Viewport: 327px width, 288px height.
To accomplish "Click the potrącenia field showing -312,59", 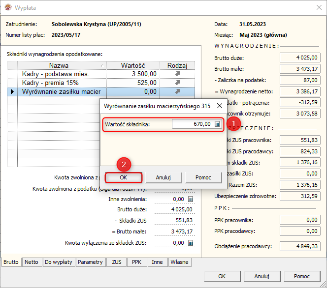I will [300, 102].
